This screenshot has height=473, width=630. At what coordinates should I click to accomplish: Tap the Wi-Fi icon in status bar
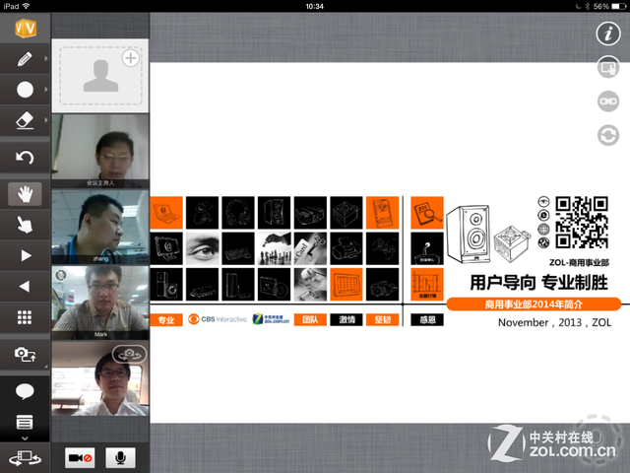point(27,6)
